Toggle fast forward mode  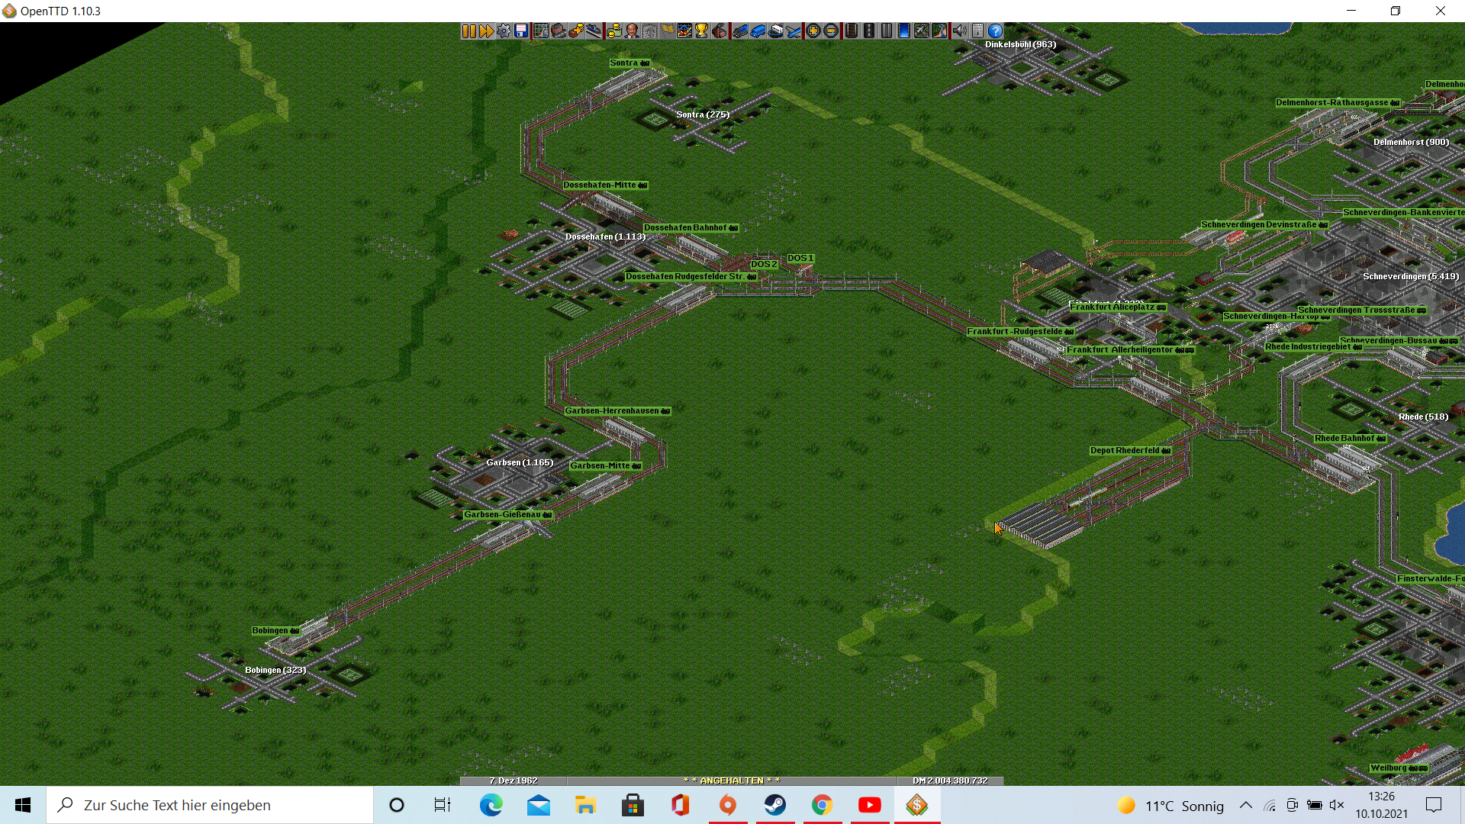(x=486, y=31)
